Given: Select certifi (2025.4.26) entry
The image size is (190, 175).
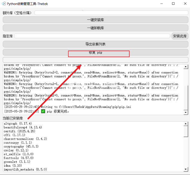Looking at the screenshot, I should [x=19, y=131].
